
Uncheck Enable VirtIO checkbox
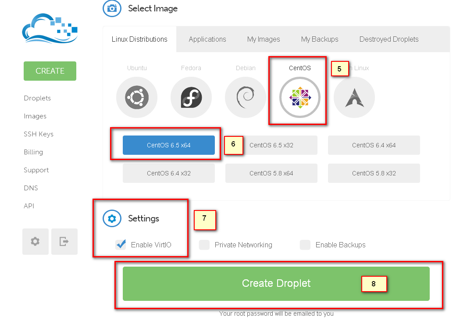121,245
